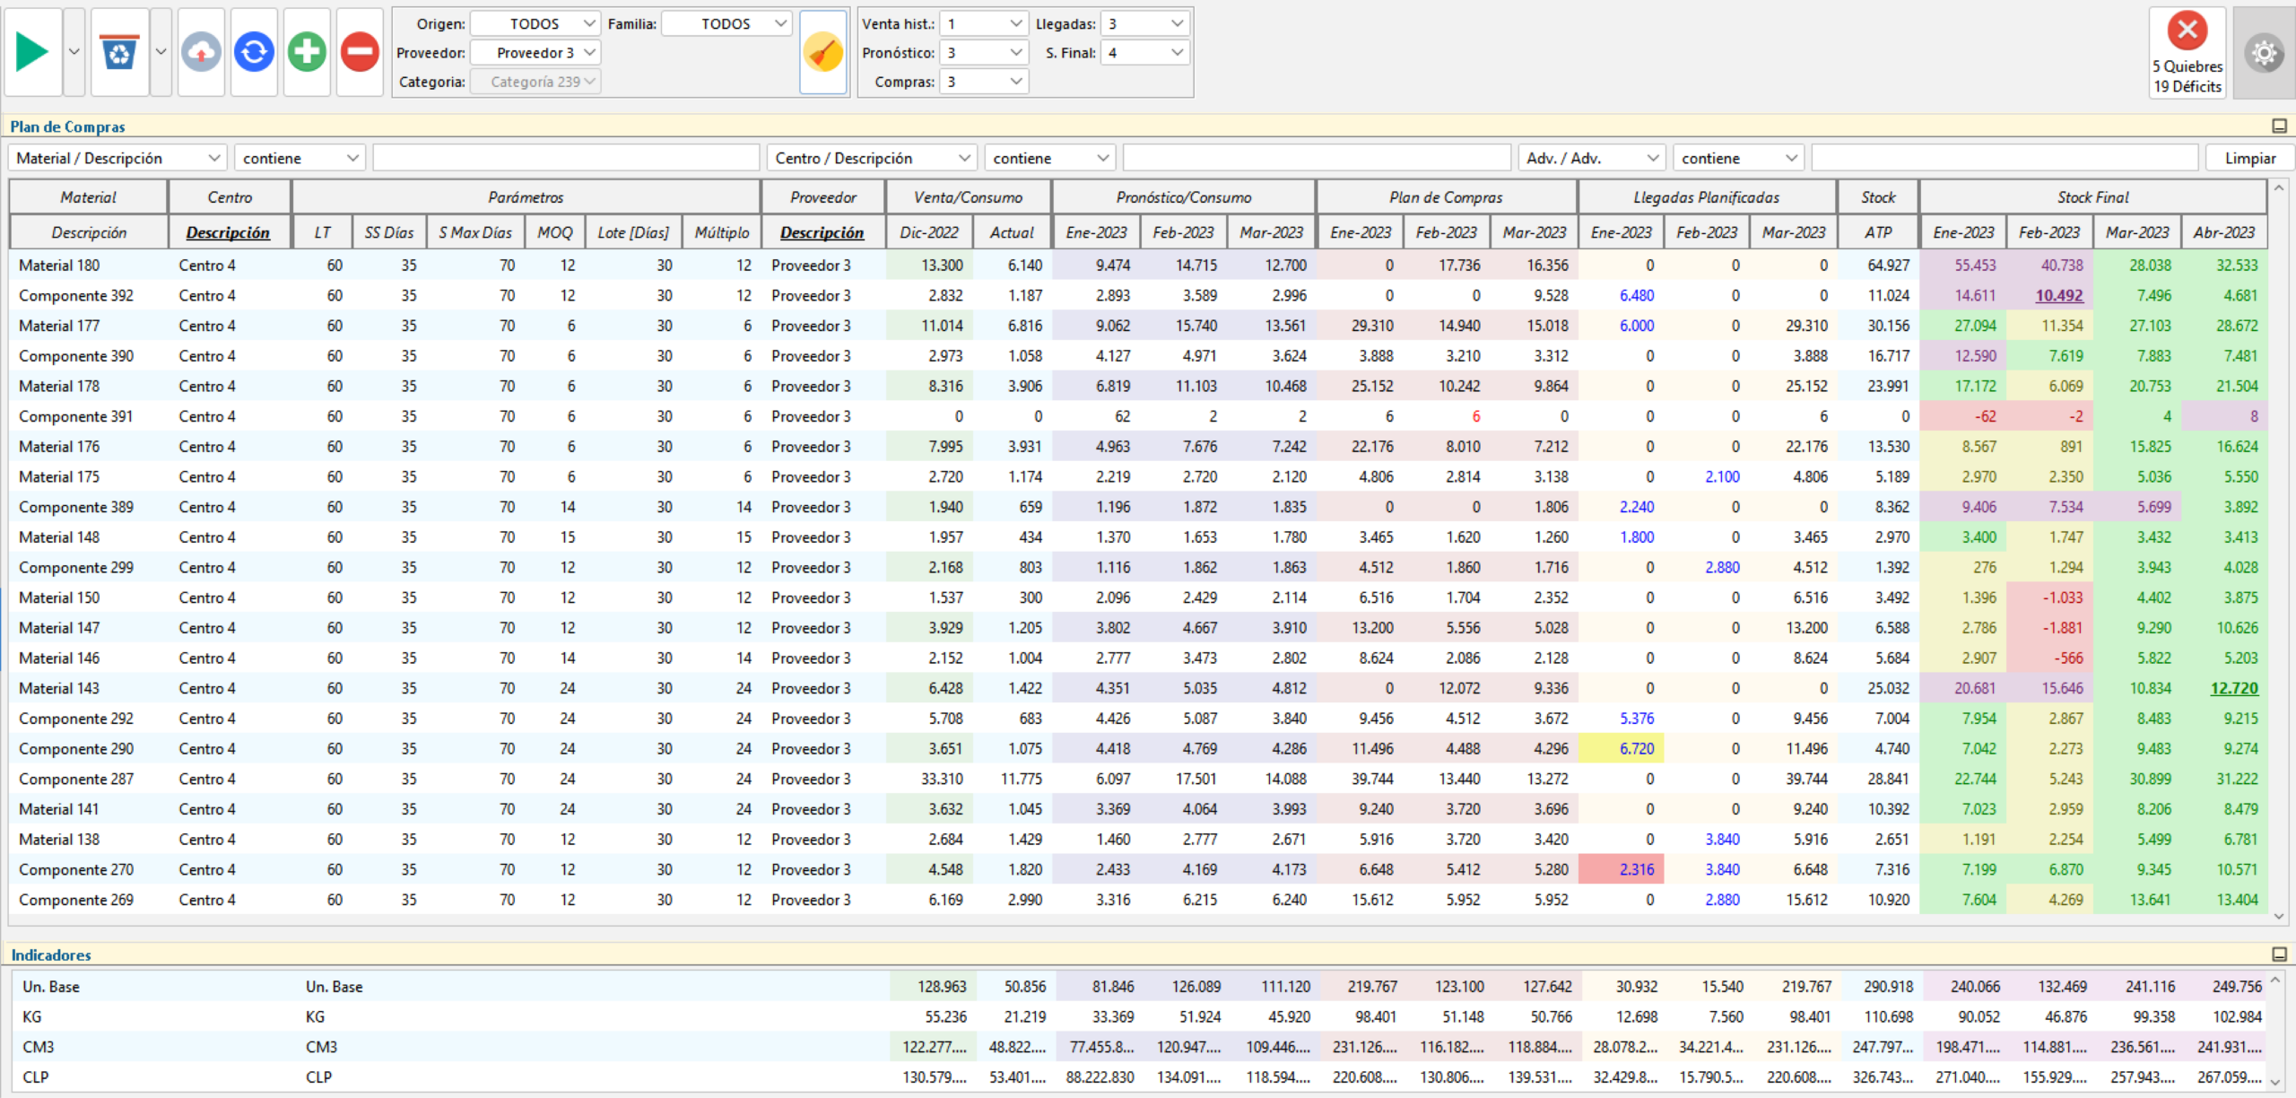Collapse the Plan de Compras panel
Image resolution: width=2296 pixels, height=1098 pixels.
[2279, 126]
